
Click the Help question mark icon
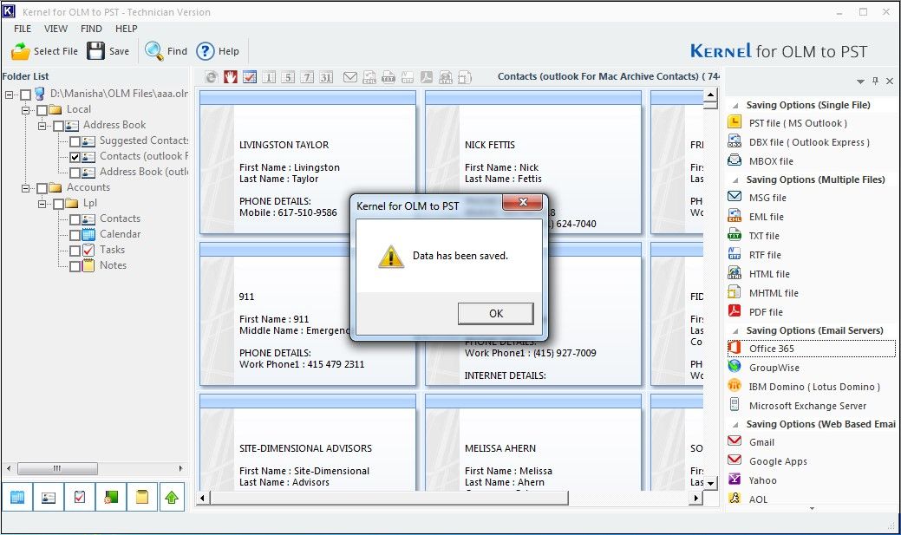coord(206,51)
